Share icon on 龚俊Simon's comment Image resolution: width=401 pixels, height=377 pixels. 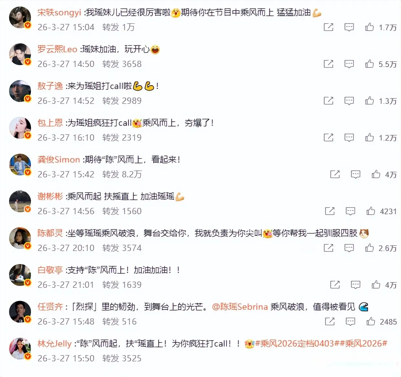pyautogui.click(x=335, y=174)
